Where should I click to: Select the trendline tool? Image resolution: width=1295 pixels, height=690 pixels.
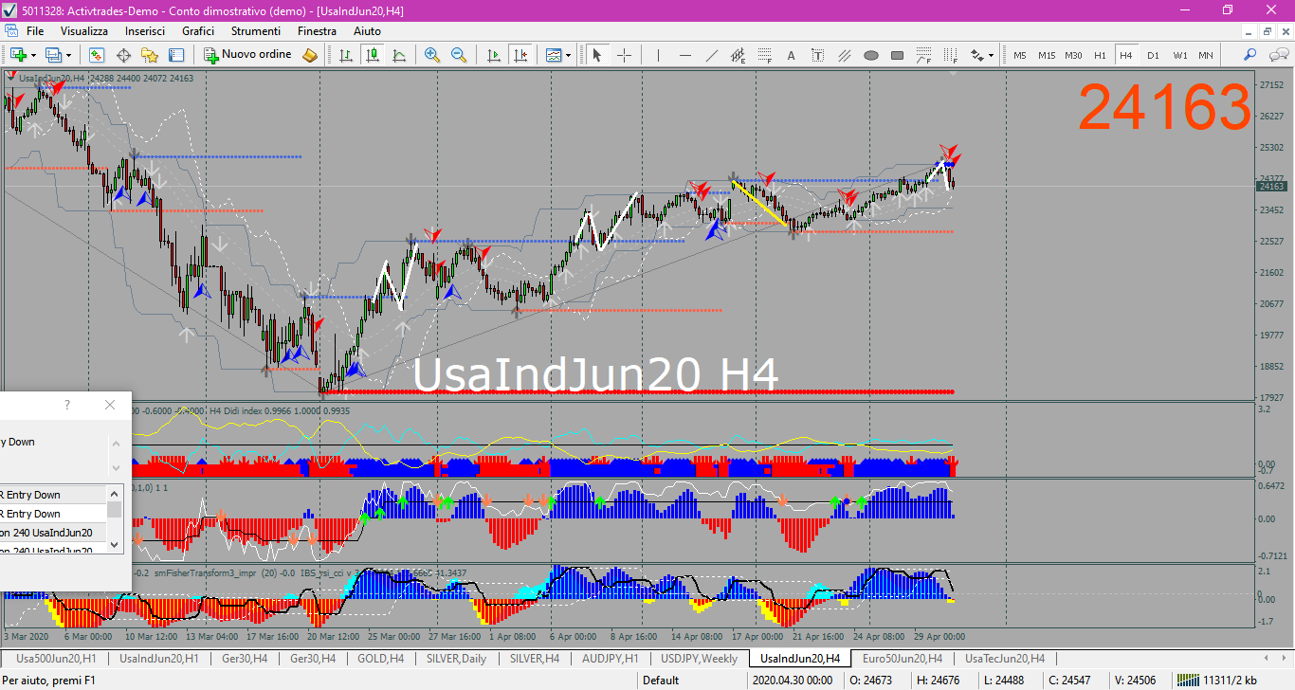point(711,55)
